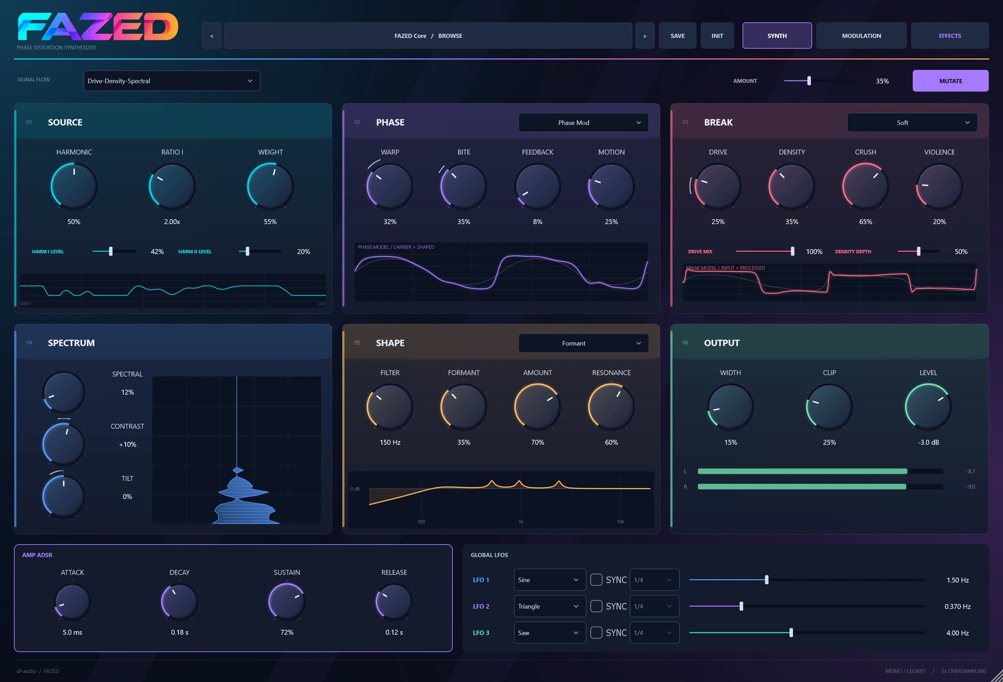Click the FEEDBACK knob in PHASE
1003x682 pixels.
click(x=537, y=186)
